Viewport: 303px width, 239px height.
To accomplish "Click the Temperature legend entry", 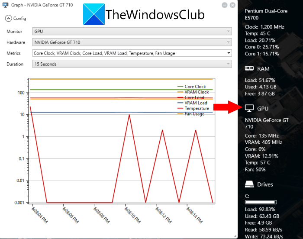I will coord(193,108).
